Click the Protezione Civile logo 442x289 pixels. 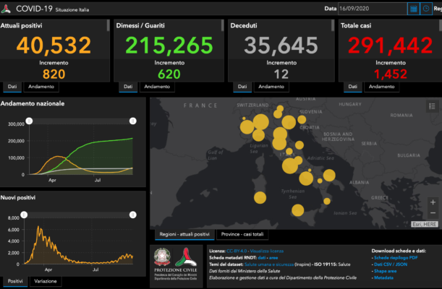[186, 257]
